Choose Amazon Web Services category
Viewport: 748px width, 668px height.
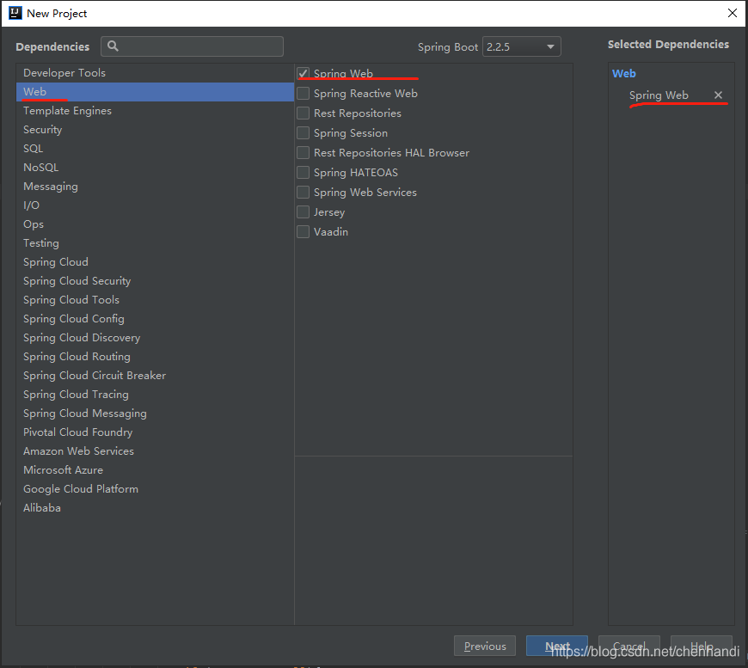[155, 451]
